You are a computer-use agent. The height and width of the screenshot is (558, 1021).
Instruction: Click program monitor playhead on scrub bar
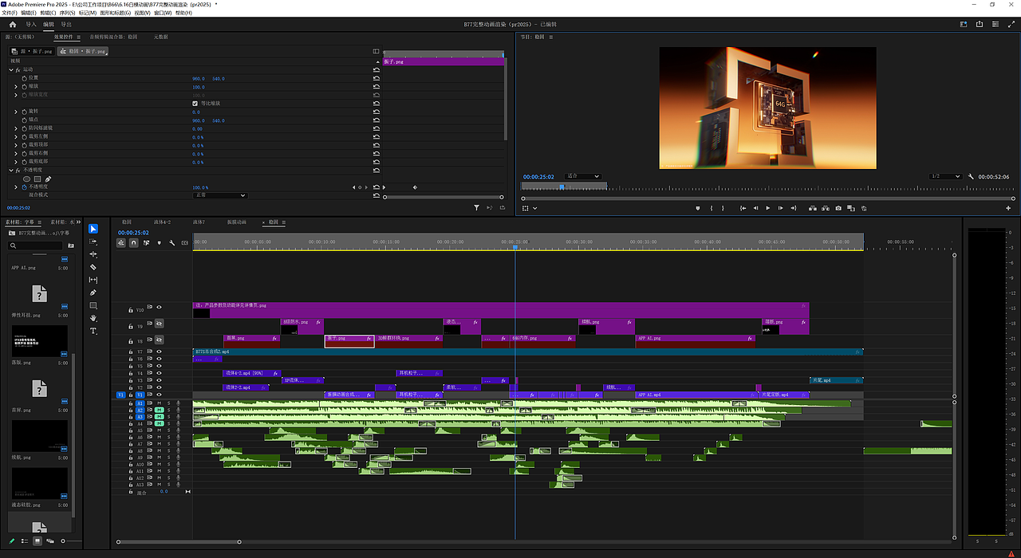tap(562, 187)
